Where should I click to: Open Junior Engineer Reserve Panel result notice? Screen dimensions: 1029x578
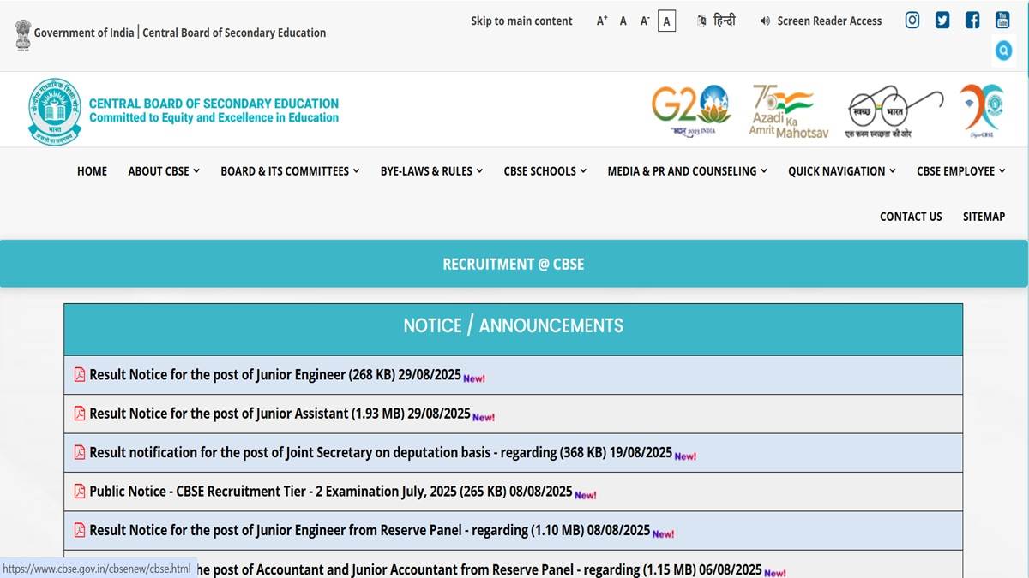[x=370, y=530]
